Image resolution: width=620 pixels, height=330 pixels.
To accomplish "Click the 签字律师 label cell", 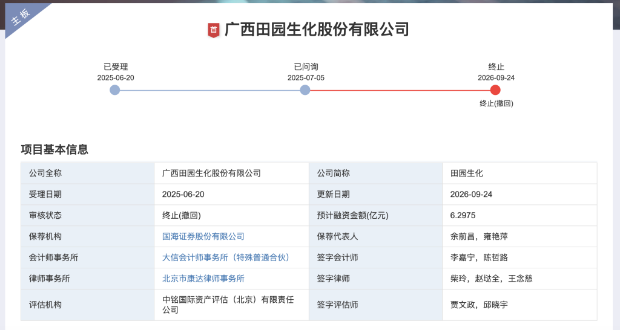I will tap(375, 279).
